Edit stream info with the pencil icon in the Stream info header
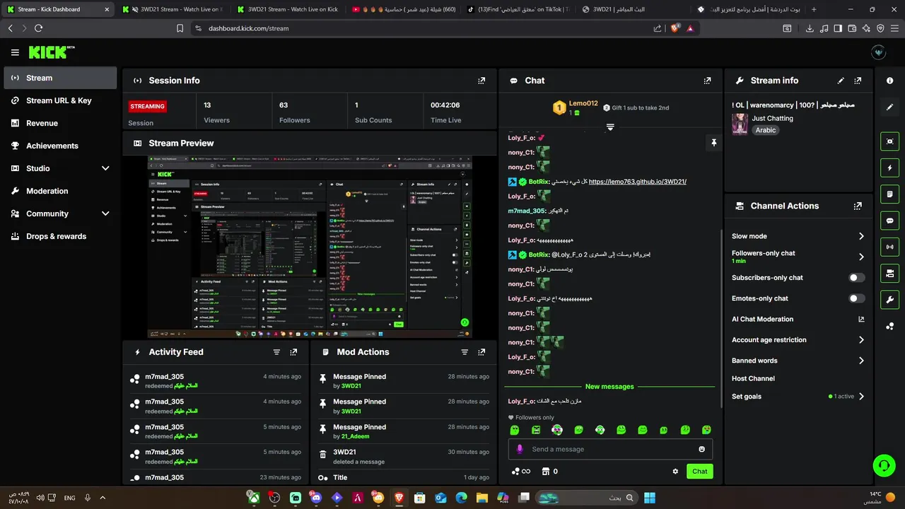This screenshot has width=905, height=509. click(841, 81)
